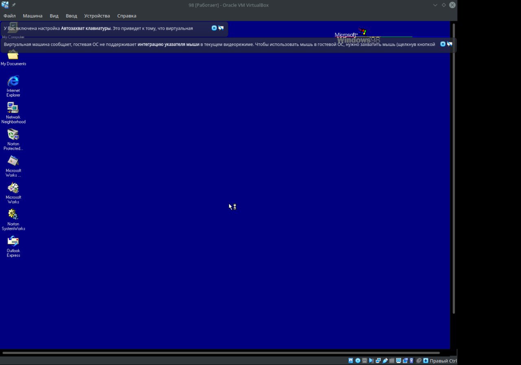
Task: Select the Outlook Express icon
Action: (x=13, y=246)
